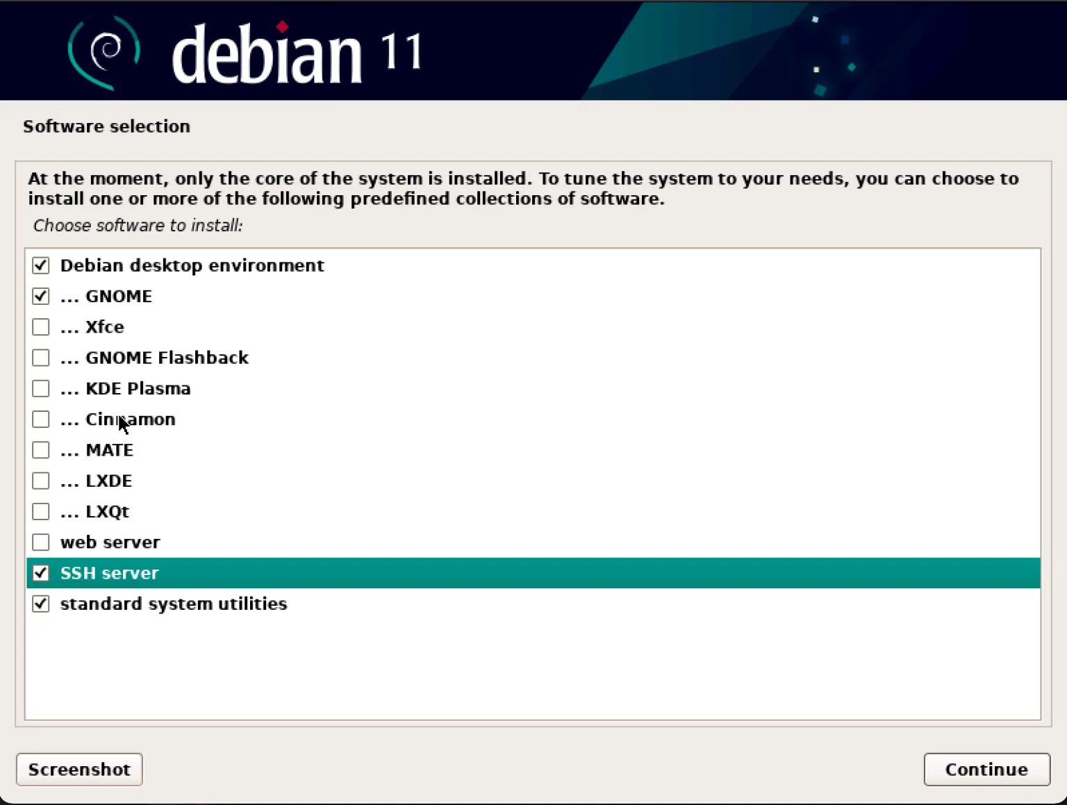The height and width of the screenshot is (805, 1067).
Task: Enable the Xfce checkbox
Action: pyautogui.click(x=41, y=326)
